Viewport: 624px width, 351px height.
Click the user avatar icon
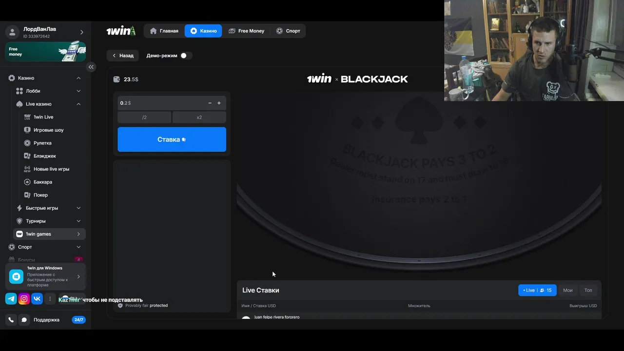(12, 32)
